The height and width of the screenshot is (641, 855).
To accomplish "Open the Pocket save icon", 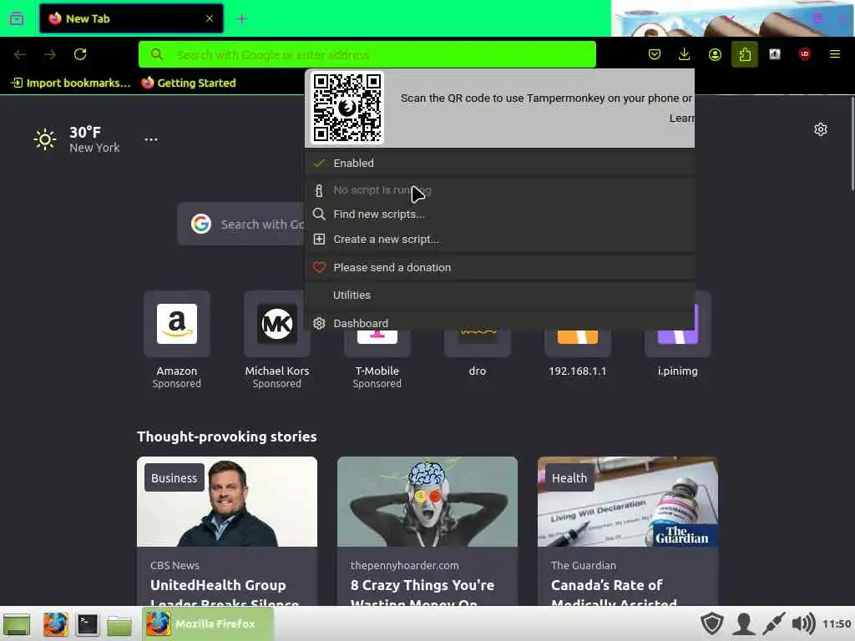I will pyautogui.click(x=655, y=54).
